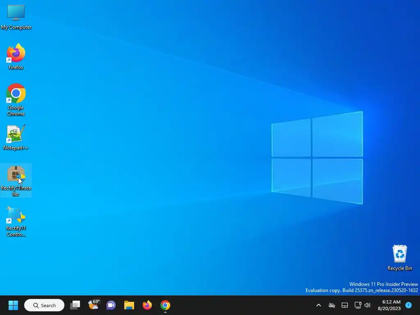Select the Rectify11 Control Center shortcut
Viewport: 420px width, 315px height.
16,221
